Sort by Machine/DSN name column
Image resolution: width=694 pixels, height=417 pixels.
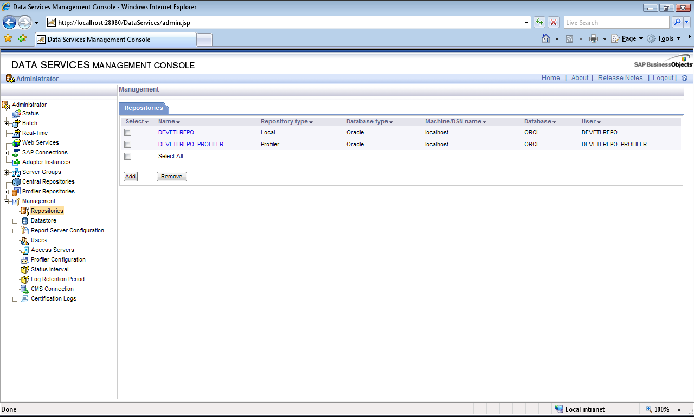(x=455, y=122)
